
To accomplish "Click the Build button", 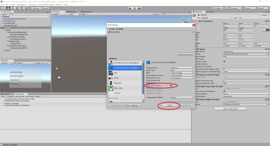I will tap(170, 105).
